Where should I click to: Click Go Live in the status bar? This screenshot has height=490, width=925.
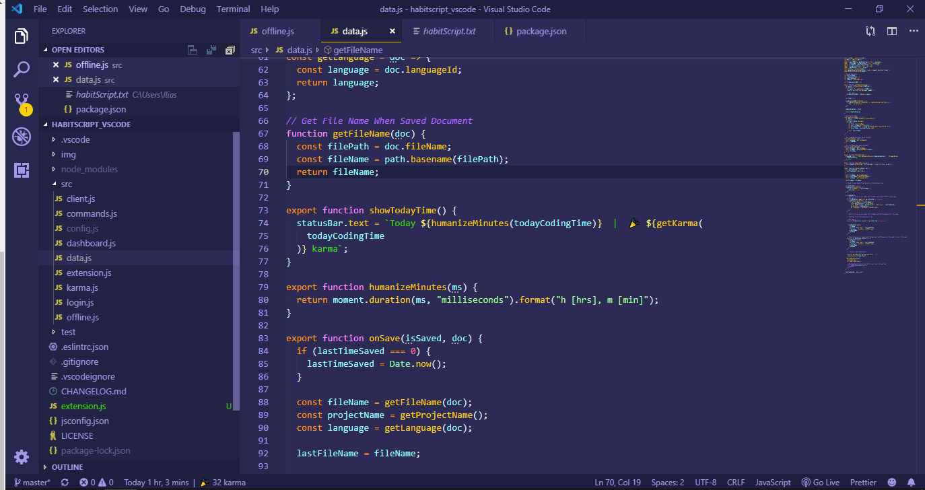(x=821, y=483)
